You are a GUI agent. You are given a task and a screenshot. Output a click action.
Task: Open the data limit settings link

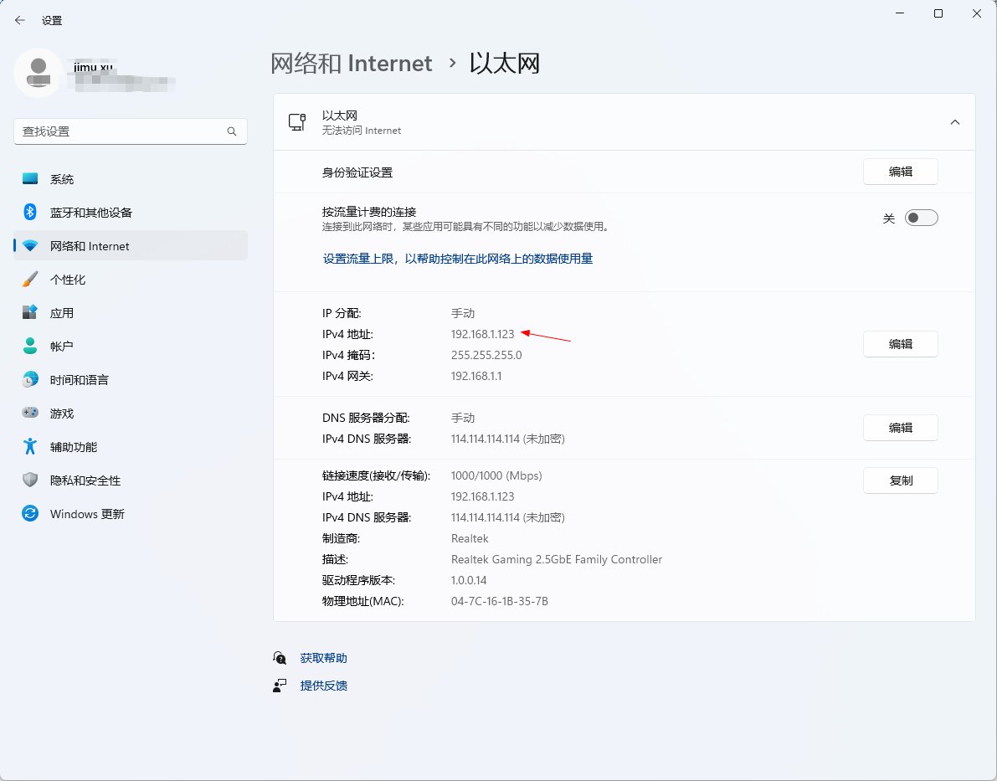(x=458, y=259)
